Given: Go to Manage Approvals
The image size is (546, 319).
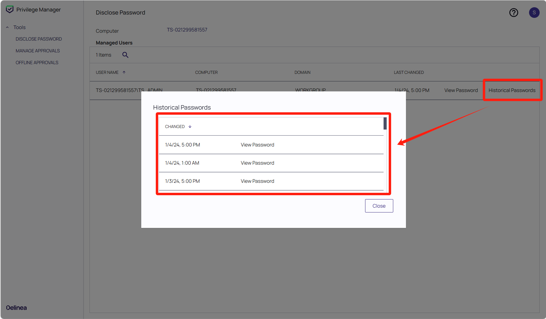Looking at the screenshot, I should click(x=38, y=51).
